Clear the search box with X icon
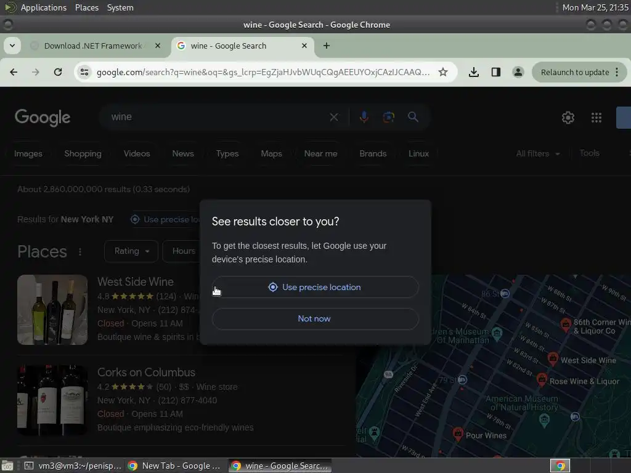This screenshot has width=631, height=473. pos(334,117)
